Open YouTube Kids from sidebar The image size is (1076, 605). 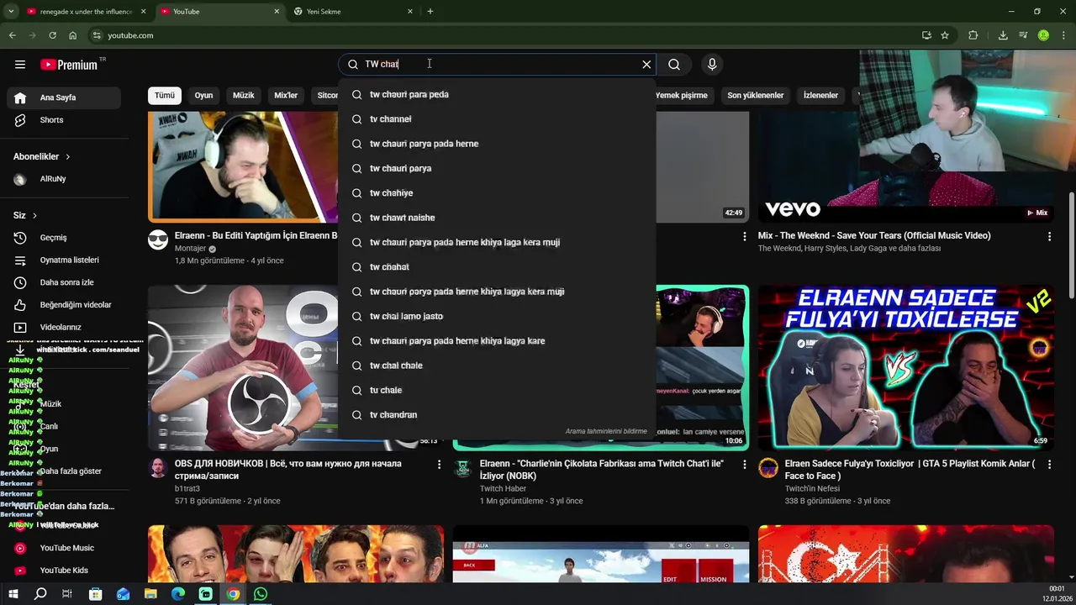[x=64, y=571]
